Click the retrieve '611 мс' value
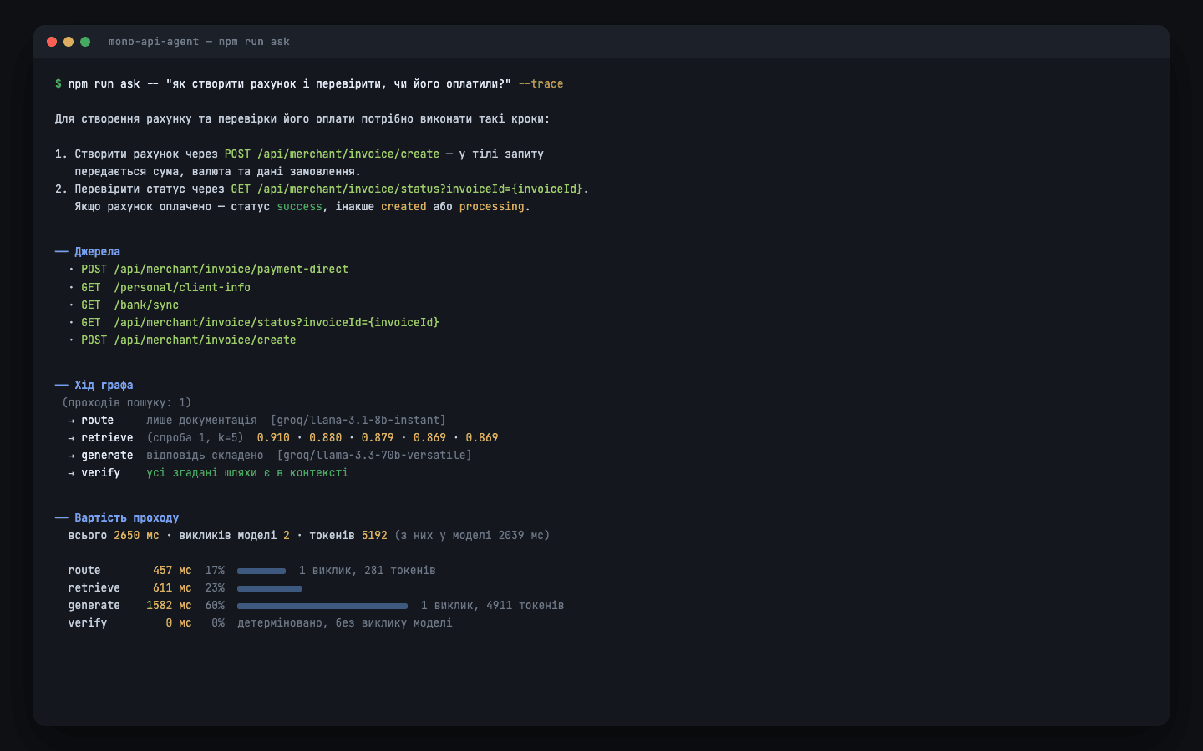1203x751 pixels. pos(172,588)
